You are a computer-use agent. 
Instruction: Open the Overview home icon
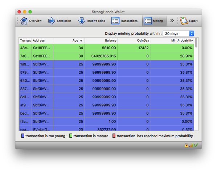[24, 21]
